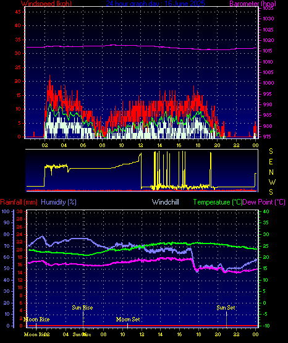This screenshot has height=343, width=288.
Task: Click the -5 value on temperature axis
Action: pos(266,315)
